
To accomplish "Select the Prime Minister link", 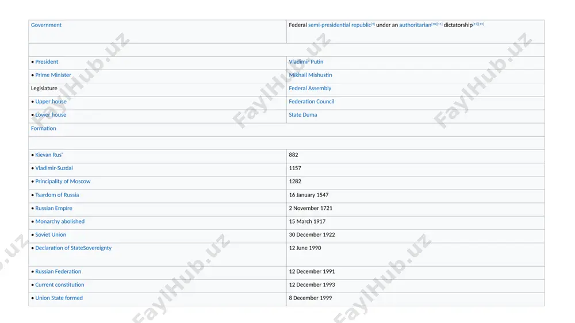I will click(53, 75).
